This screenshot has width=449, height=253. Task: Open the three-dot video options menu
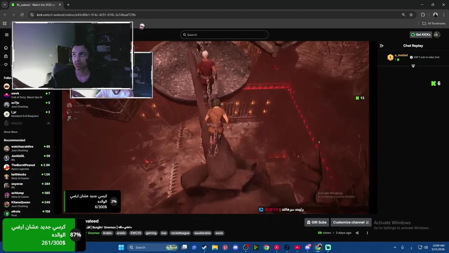click(367, 233)
